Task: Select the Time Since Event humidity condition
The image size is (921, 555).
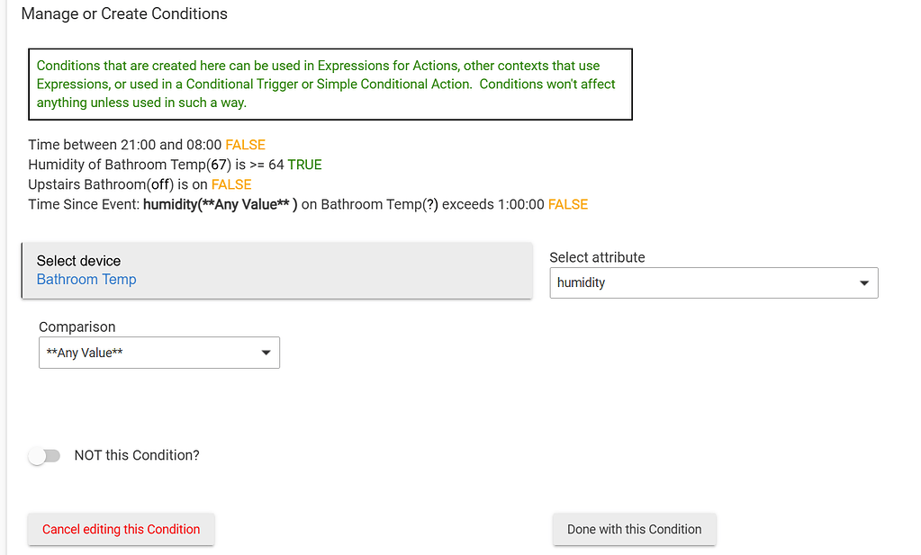Action: pos(286,204)
